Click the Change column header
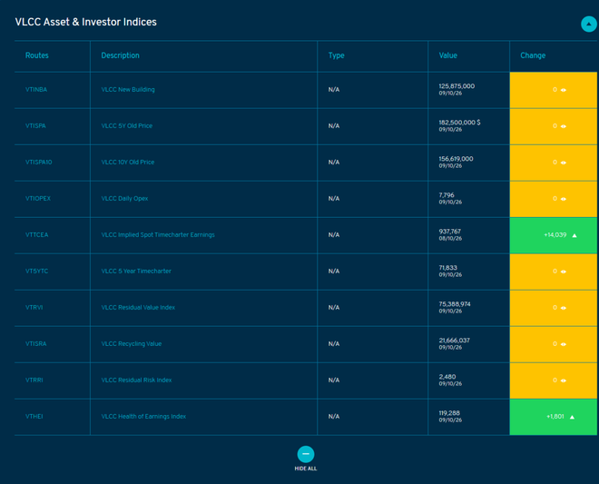This screenshot has height=484, width=599. 533,55
